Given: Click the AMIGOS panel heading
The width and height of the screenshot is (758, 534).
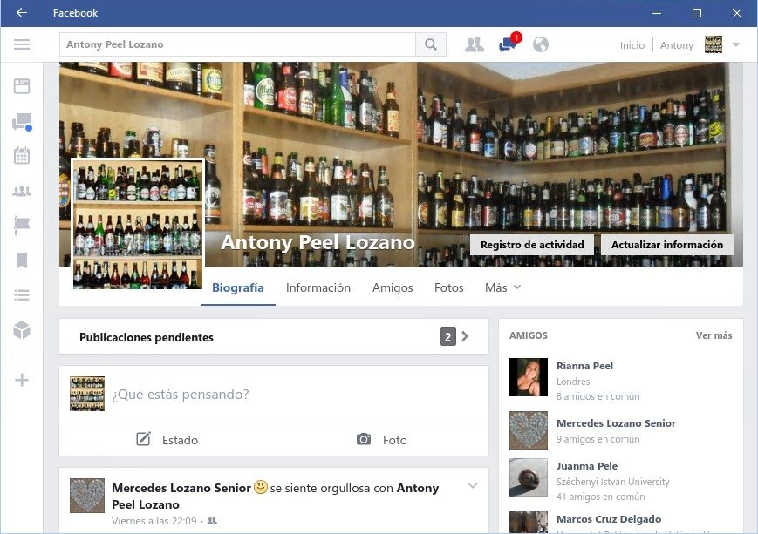Looking at the screenshot, I should 529,335.
